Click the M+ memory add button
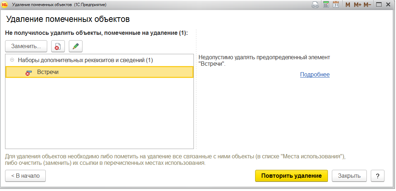This screenshot has width=396, height=191. [x=357, y=5]
